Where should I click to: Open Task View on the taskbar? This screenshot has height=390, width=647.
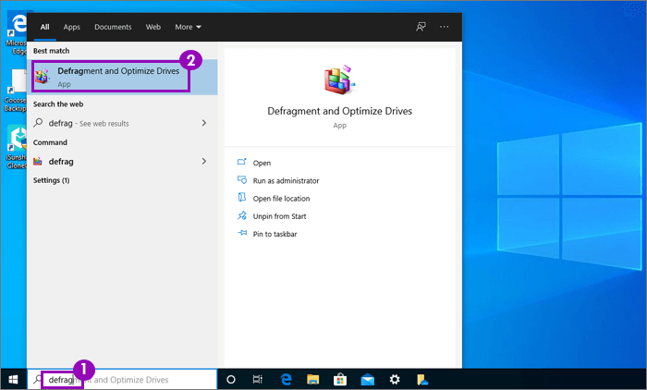258,379
